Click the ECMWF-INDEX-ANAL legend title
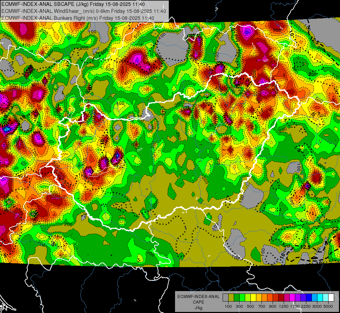Image resolution: width=340 pixels, height=313 pixels. 198,297
